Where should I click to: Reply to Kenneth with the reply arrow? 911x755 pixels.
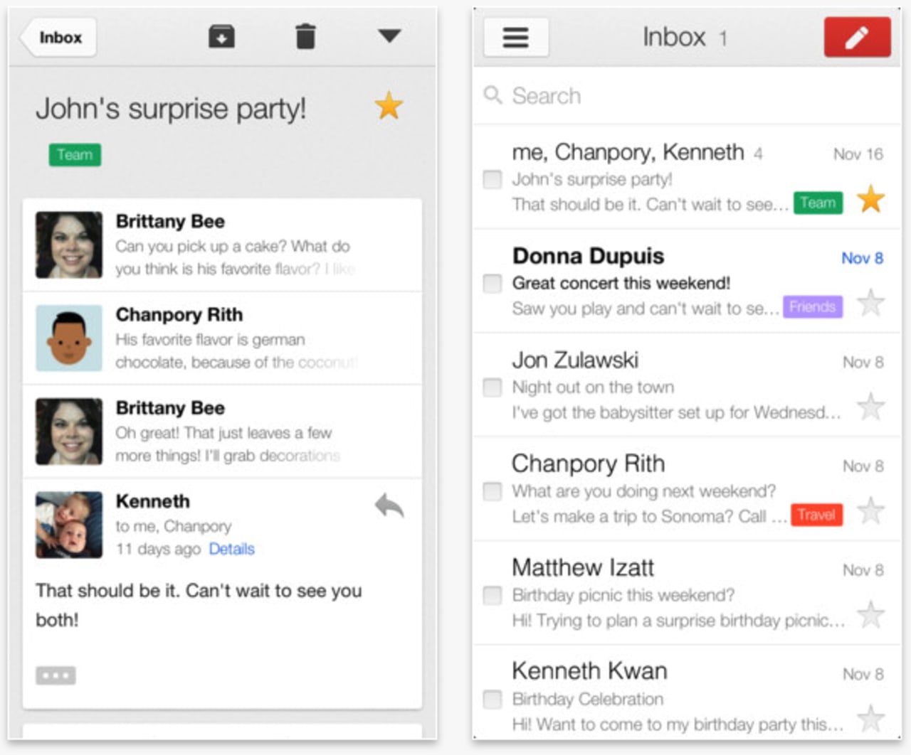coord(389,505)
